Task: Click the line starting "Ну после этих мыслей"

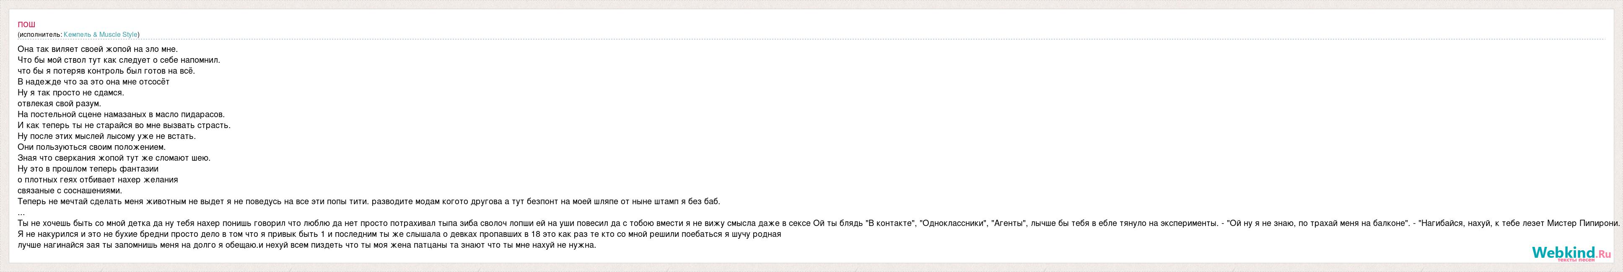Action: [106, 136]
